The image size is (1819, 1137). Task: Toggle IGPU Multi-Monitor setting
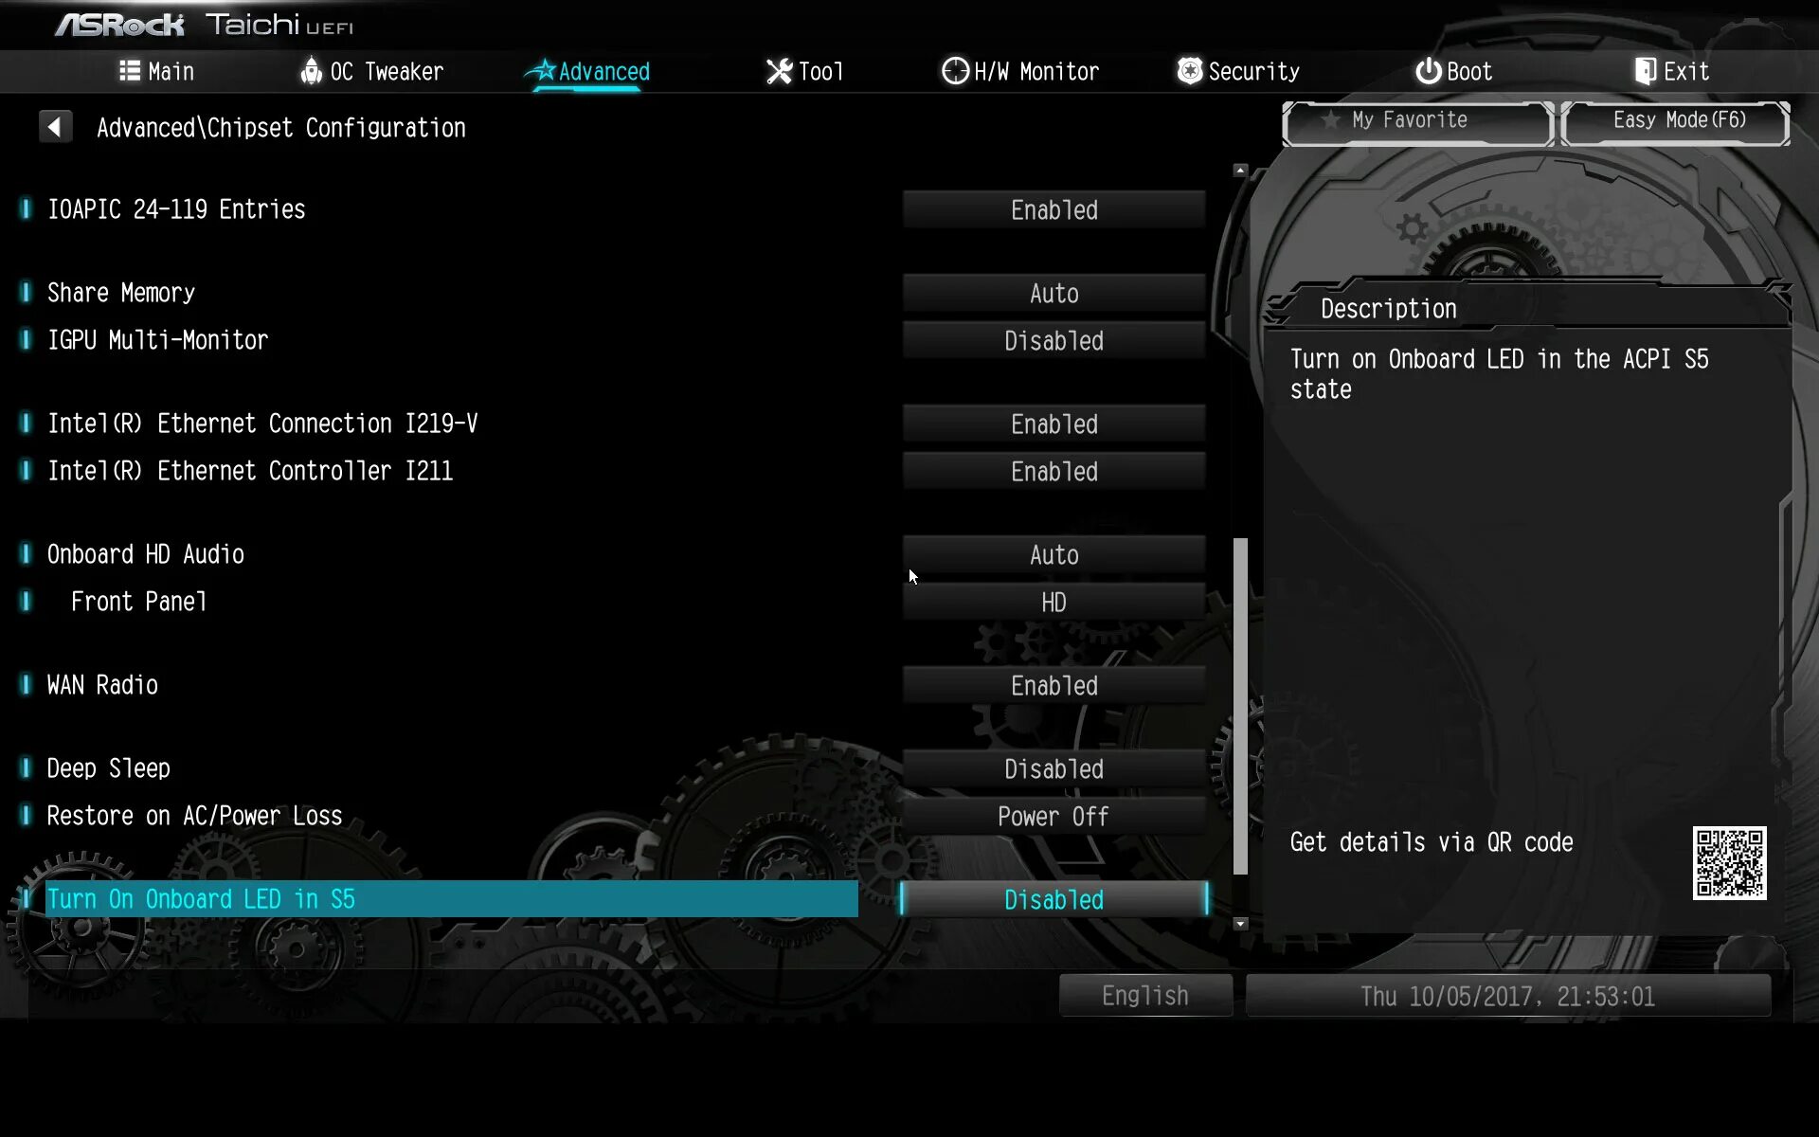[x=1054, y=340]
